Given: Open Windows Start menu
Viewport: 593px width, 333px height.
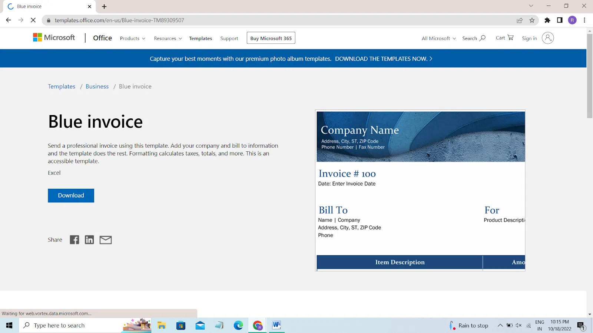Looking at the screenshot, I should point(9,325).
